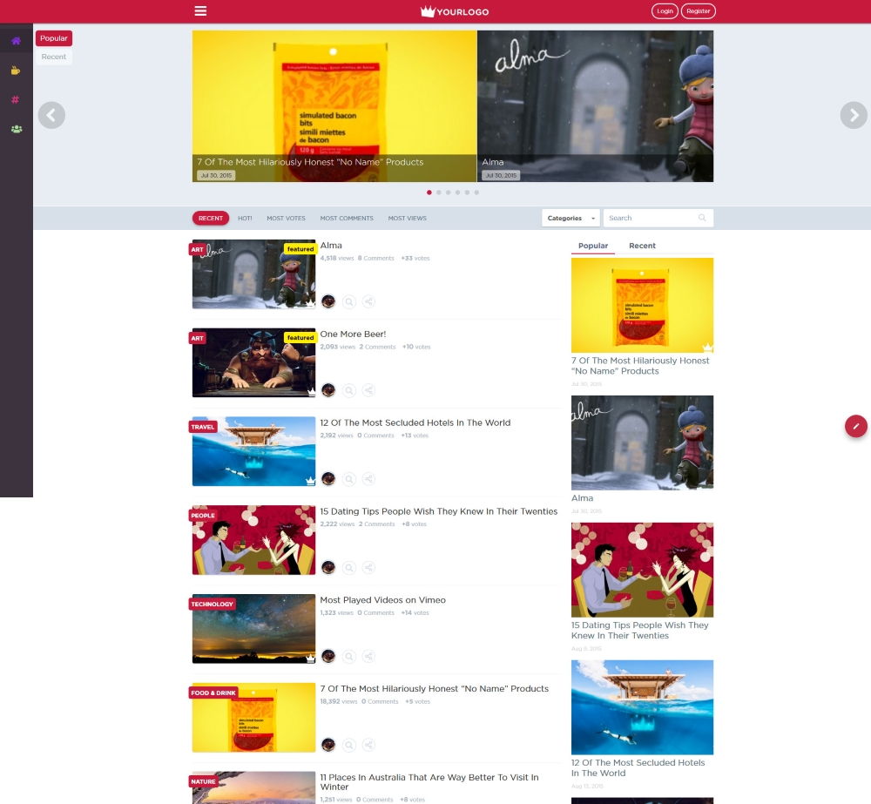Open the coffee mug sidebar icon
The image size is (871, 804).
[x=16, y=71]
